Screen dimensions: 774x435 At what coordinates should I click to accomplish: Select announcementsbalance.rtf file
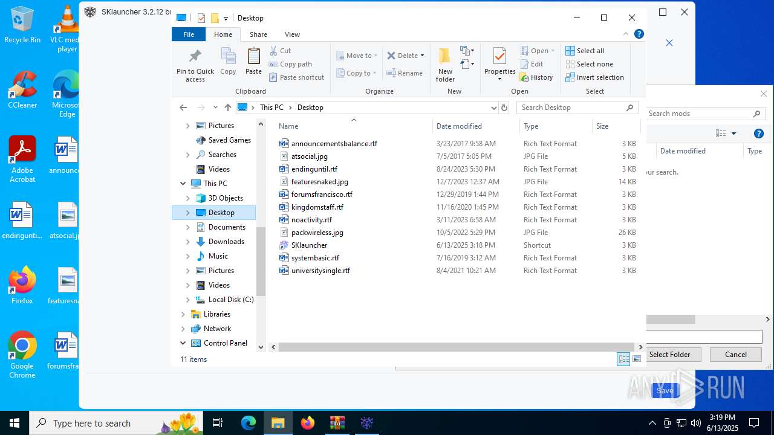click(x=334, y=144)
